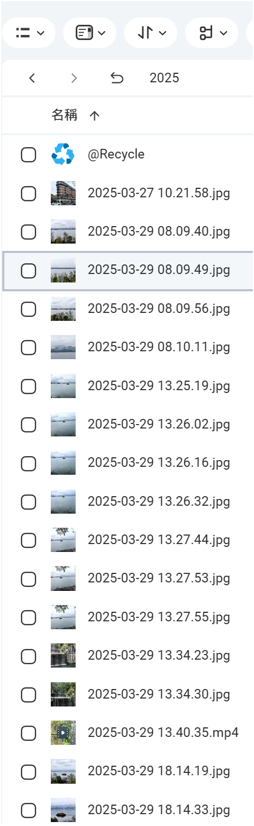Open the list view mode dropdown
254x826 pixels.
(29, 33)
